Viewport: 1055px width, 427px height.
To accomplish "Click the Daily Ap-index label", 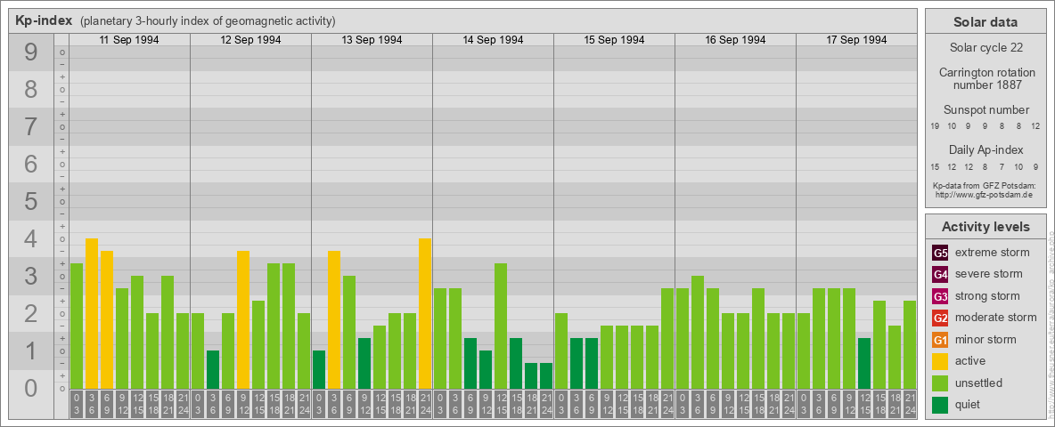I will click(x=985, y=149).
